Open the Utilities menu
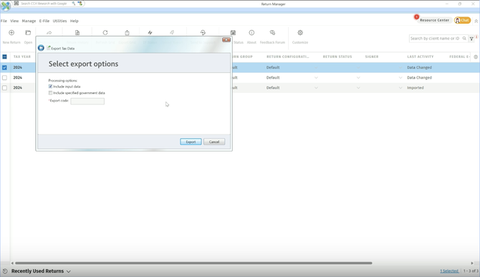Image resolution: width=480 pixels, height=277 pixels. click(x=59, y=21)
